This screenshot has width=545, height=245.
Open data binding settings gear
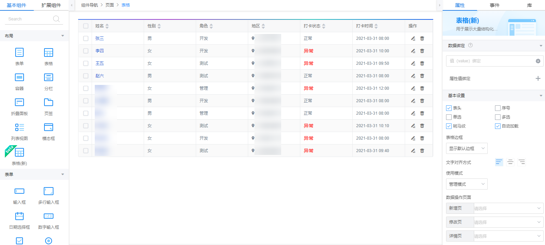coord(538,61)
